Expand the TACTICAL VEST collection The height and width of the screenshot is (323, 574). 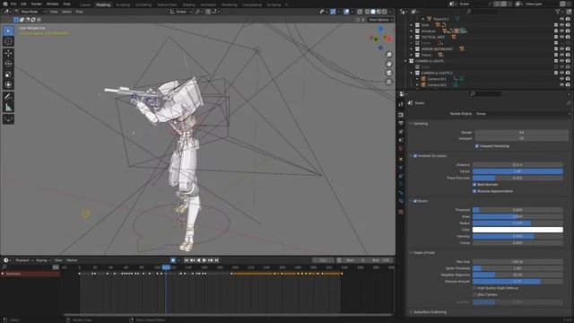[411, 37]
